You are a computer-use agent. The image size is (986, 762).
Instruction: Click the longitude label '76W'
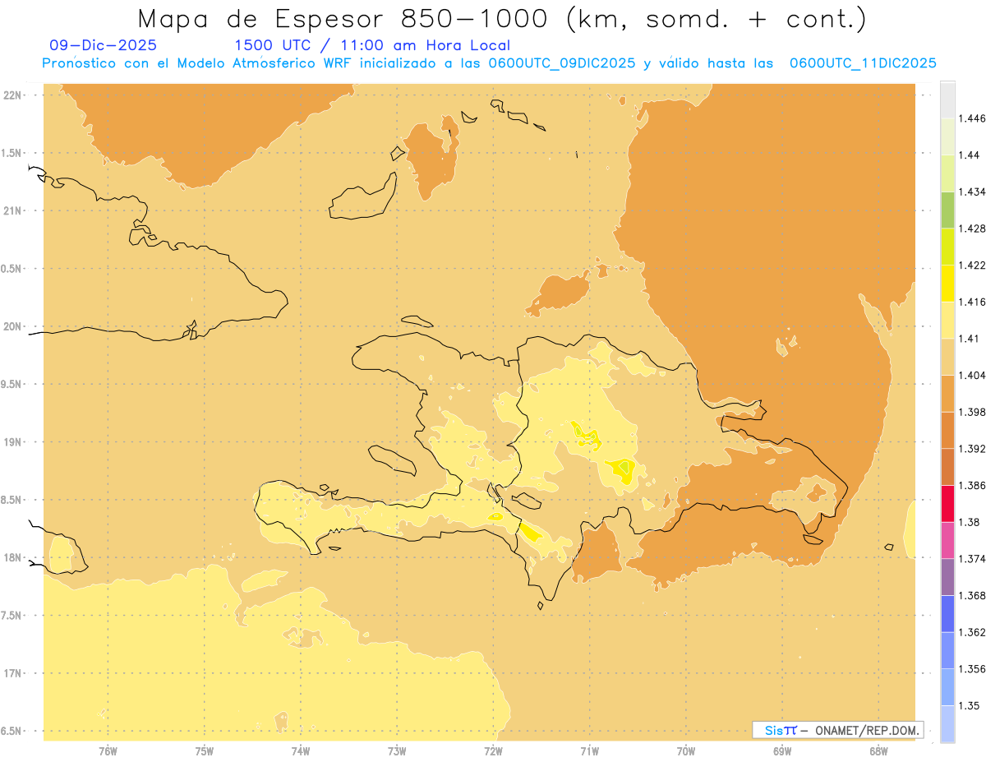pyautogui.click(x=108, y=750)
